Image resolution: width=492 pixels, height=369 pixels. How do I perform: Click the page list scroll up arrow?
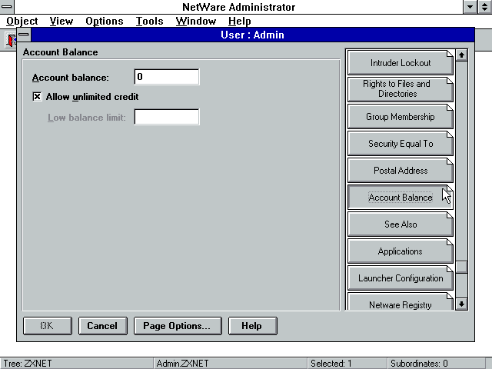461,55
